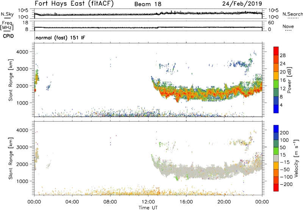Screen dimensions: 303x210
Task: Click the "Time UT" axis label
Action: [148, 208]
